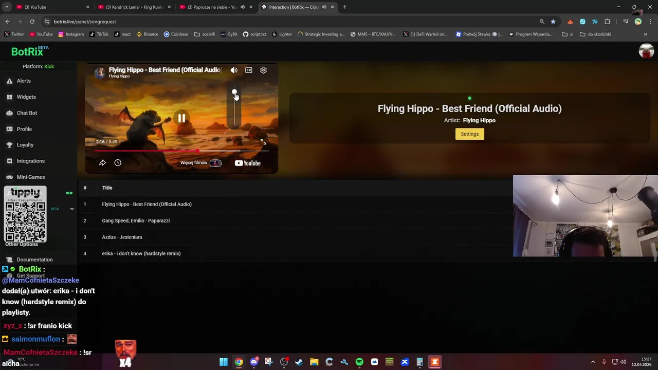Image resolution: width=658 pixels, height=370 pixels.
Task: Expand the BETA sidebar chevron
Action: pos(72,209)
